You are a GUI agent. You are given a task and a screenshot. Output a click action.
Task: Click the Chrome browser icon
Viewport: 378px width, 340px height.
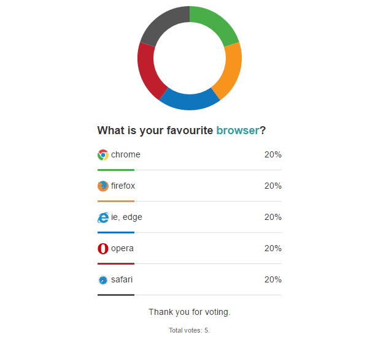click(x=103, y=155)
